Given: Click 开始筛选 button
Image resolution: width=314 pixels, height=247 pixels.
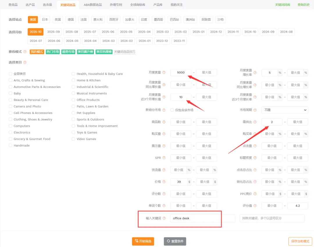Looking at the screenshot, I should pos(143,241).
